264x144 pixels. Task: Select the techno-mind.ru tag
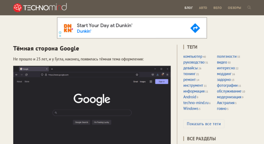tap(196, 103)
